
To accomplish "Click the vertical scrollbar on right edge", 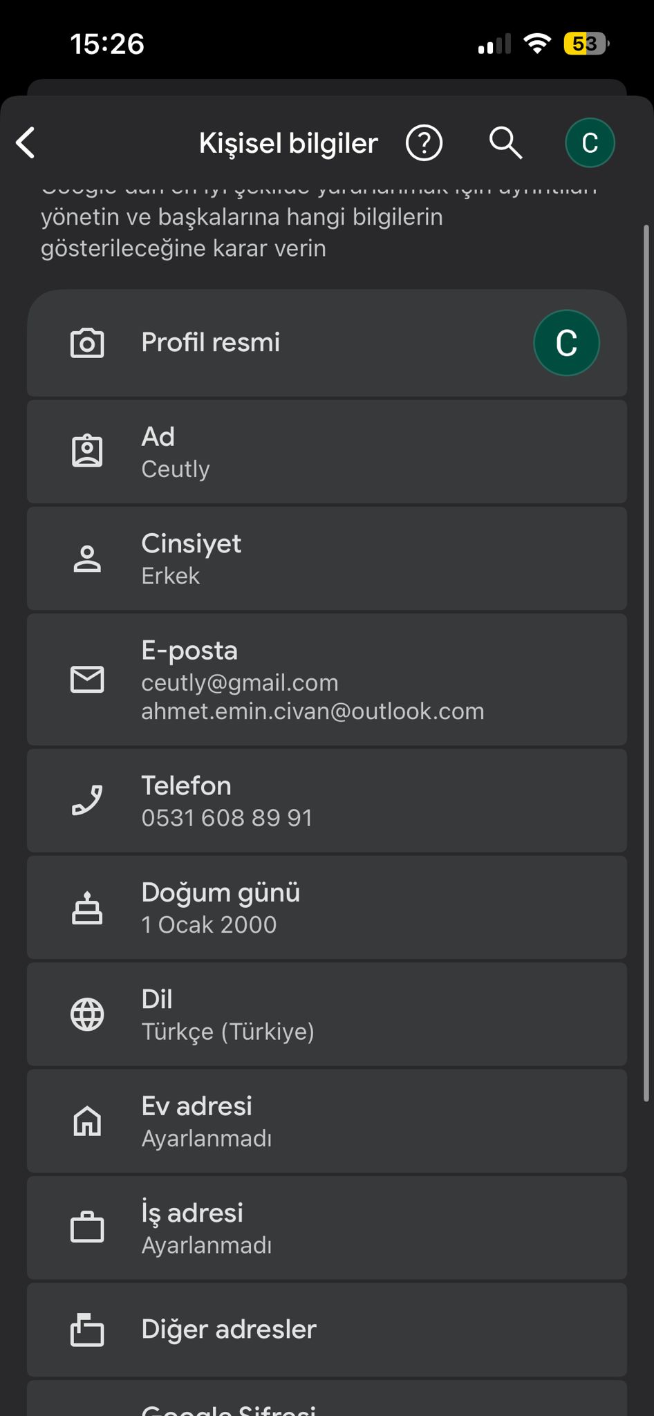I will click(646, 662).
